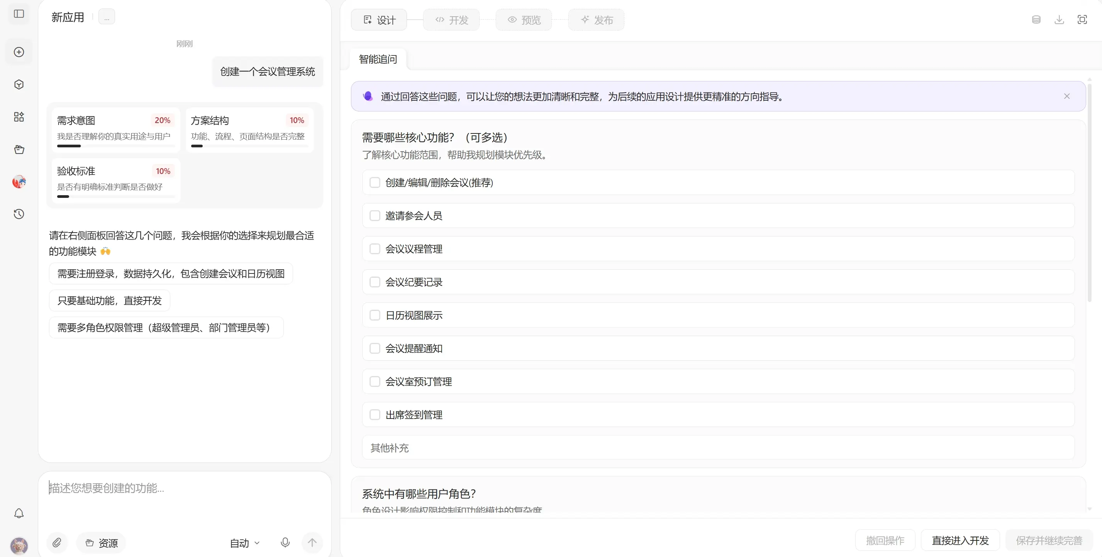
Task: Open the box icon in sidebar
Action: coord(19,150)
